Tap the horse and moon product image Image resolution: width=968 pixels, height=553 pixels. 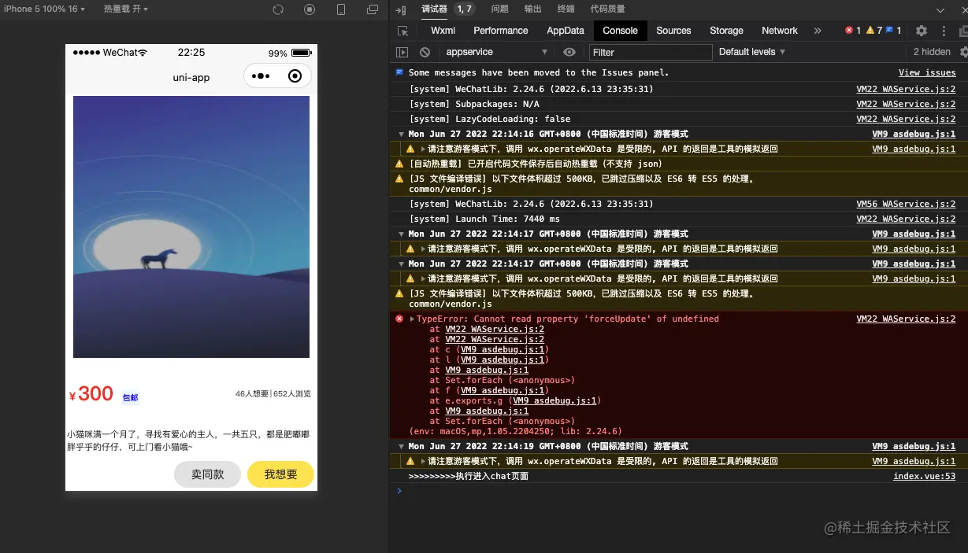click(x=191, y=227)
